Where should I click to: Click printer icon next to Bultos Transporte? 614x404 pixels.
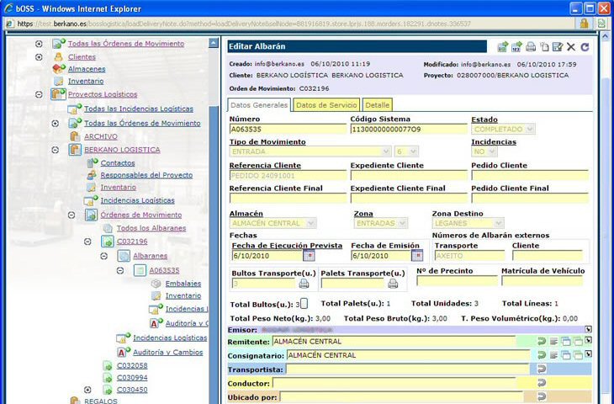[x=304, y=284]
